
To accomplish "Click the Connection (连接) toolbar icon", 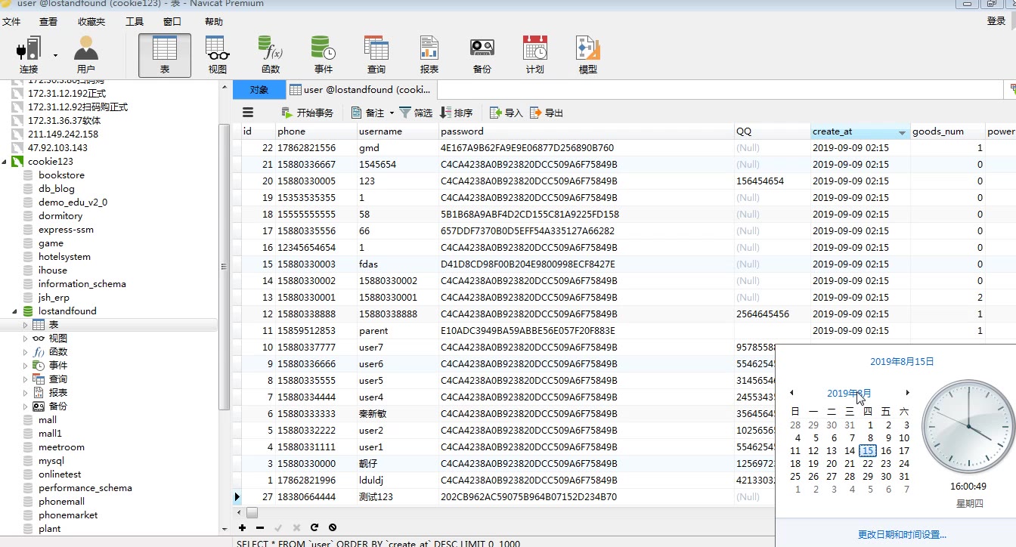I will 28,54.
